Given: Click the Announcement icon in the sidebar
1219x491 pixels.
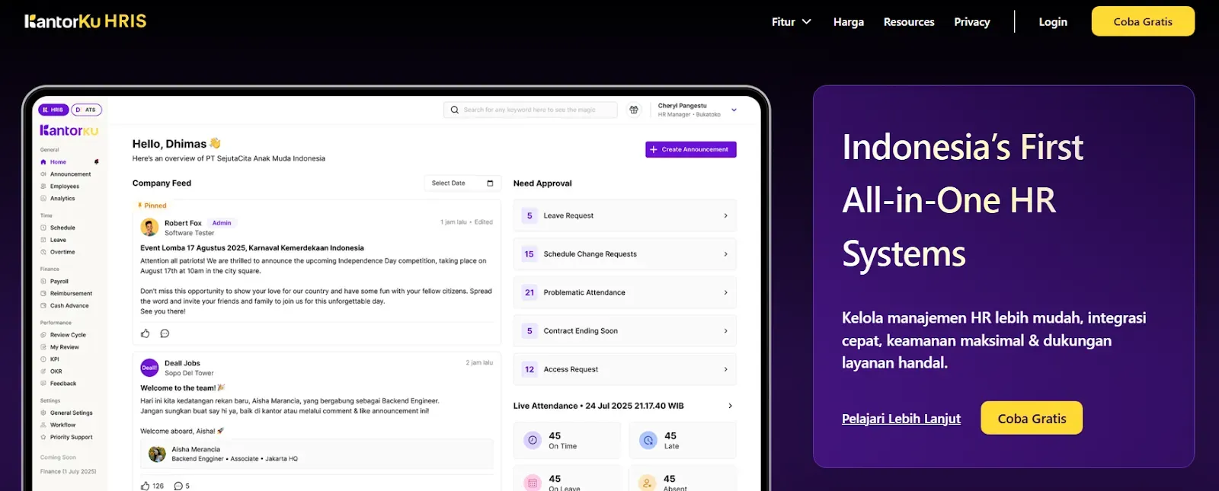Looking at the screenshot, I should pyautogui.click(x=43, y=174).
